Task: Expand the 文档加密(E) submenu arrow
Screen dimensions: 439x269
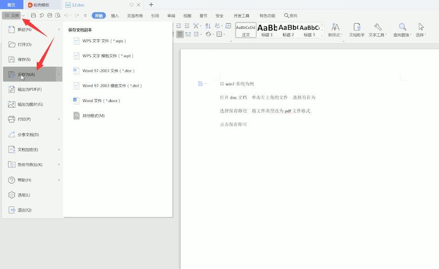Action: click(x=59, y=150)
